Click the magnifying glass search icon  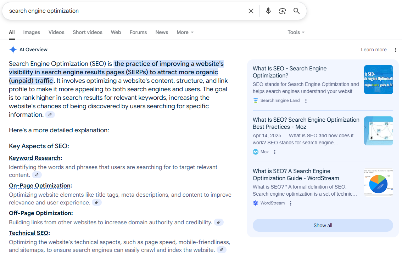click(x=297, y=11)
